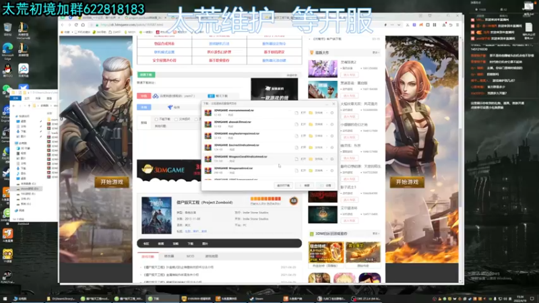Image resolution: width=539 pixels, height=303 pixels.
Task: Expand 此电脑 node in Explorer tree
Action: (x=22, y=143)
